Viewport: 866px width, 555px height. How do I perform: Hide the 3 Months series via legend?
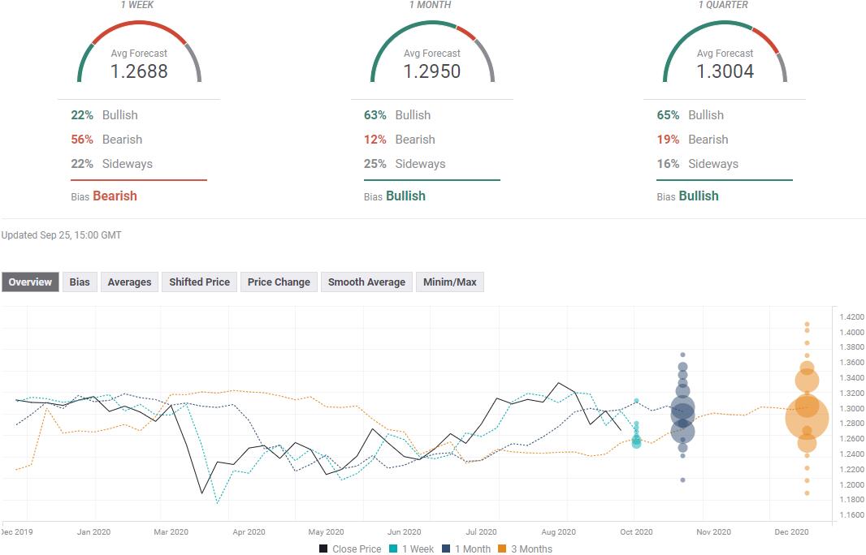524,549
